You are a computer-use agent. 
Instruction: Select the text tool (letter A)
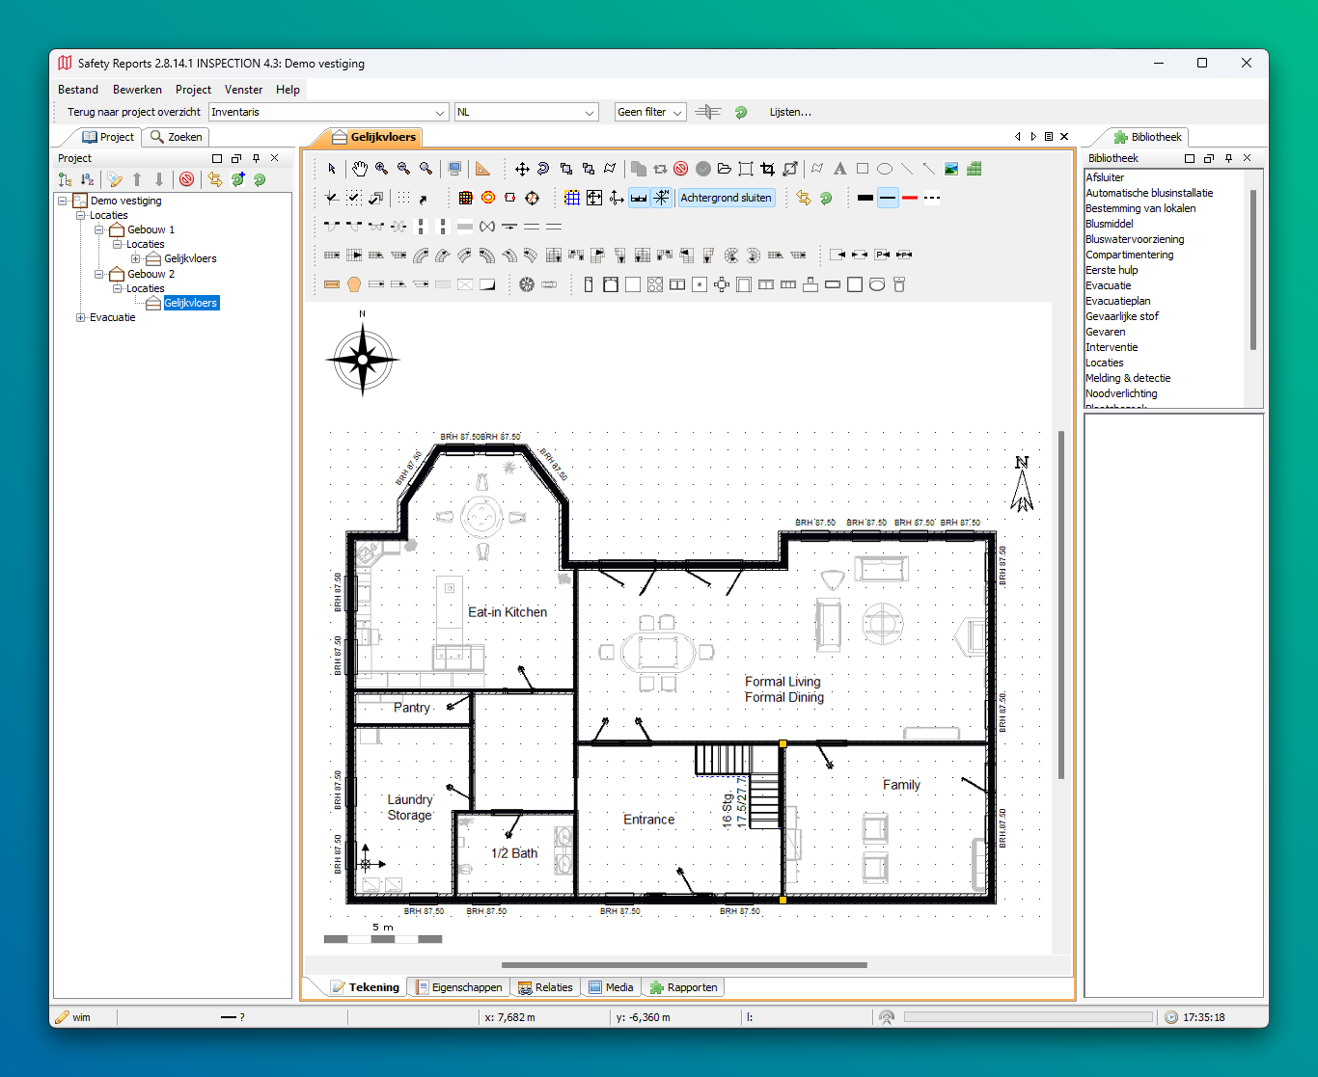(x=839, y=169)
